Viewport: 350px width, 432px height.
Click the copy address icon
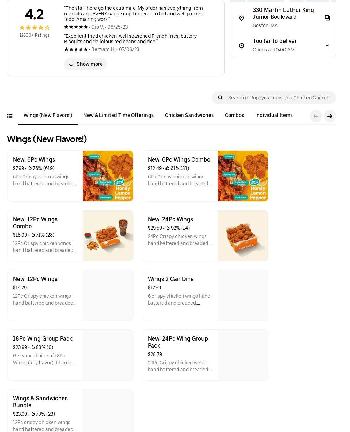click(327, 18)
